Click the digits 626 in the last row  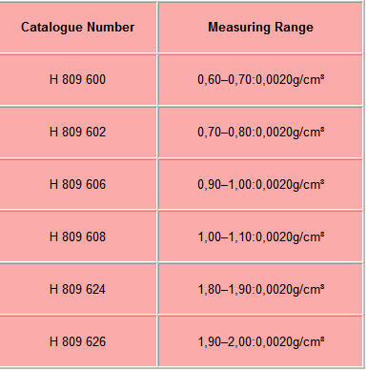pyautogui.click(x=95, y=341)
